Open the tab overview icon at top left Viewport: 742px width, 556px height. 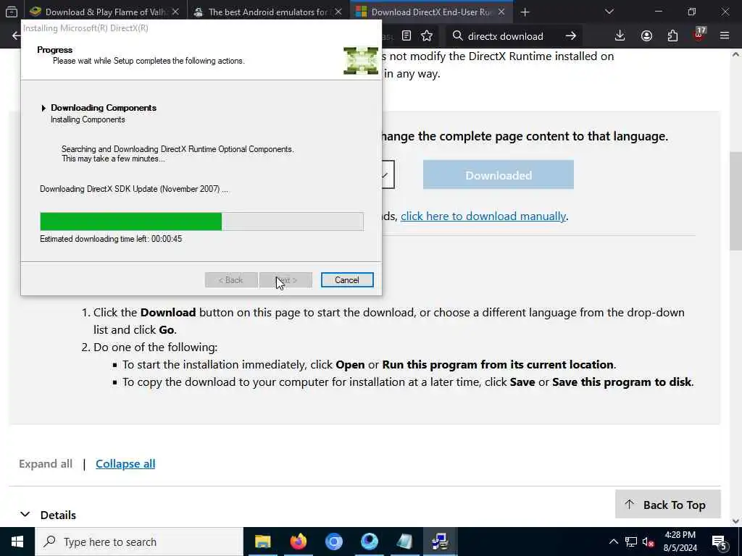pyautogui.click(x=12, y=12)
